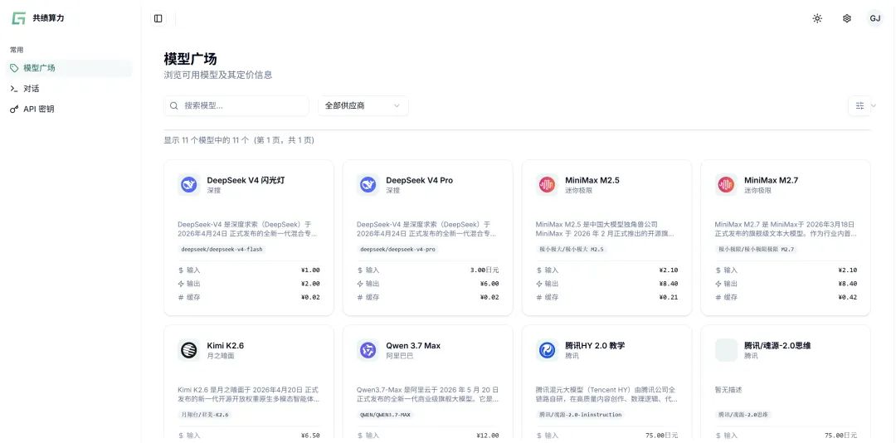Open 模型广场 in the sidebar

pos(69,68)
